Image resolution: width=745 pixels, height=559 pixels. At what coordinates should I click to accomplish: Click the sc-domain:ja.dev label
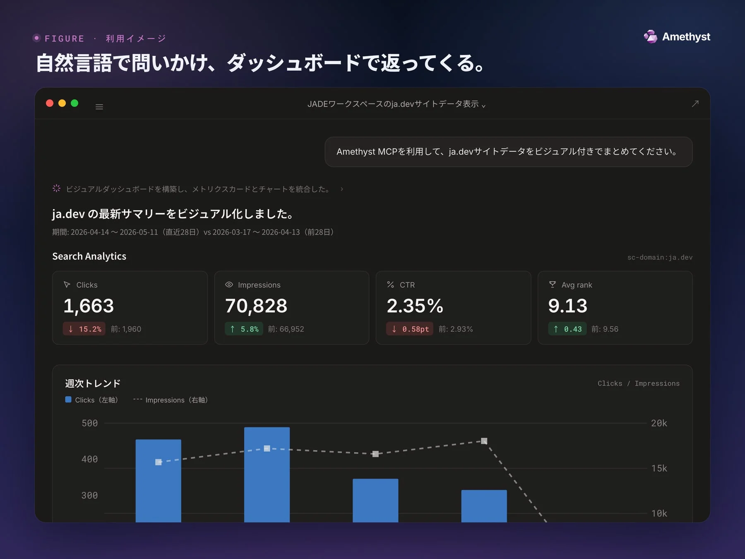660,257
